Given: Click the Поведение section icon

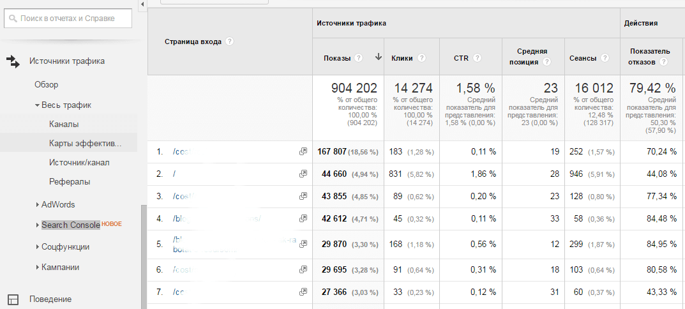Looking at the screenshot, I should [13, 299].
